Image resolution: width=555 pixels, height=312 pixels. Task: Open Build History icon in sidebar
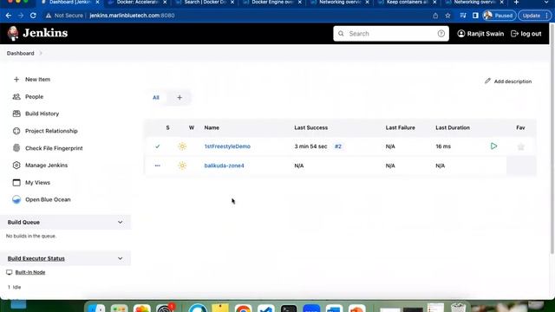tap(16, 114)
